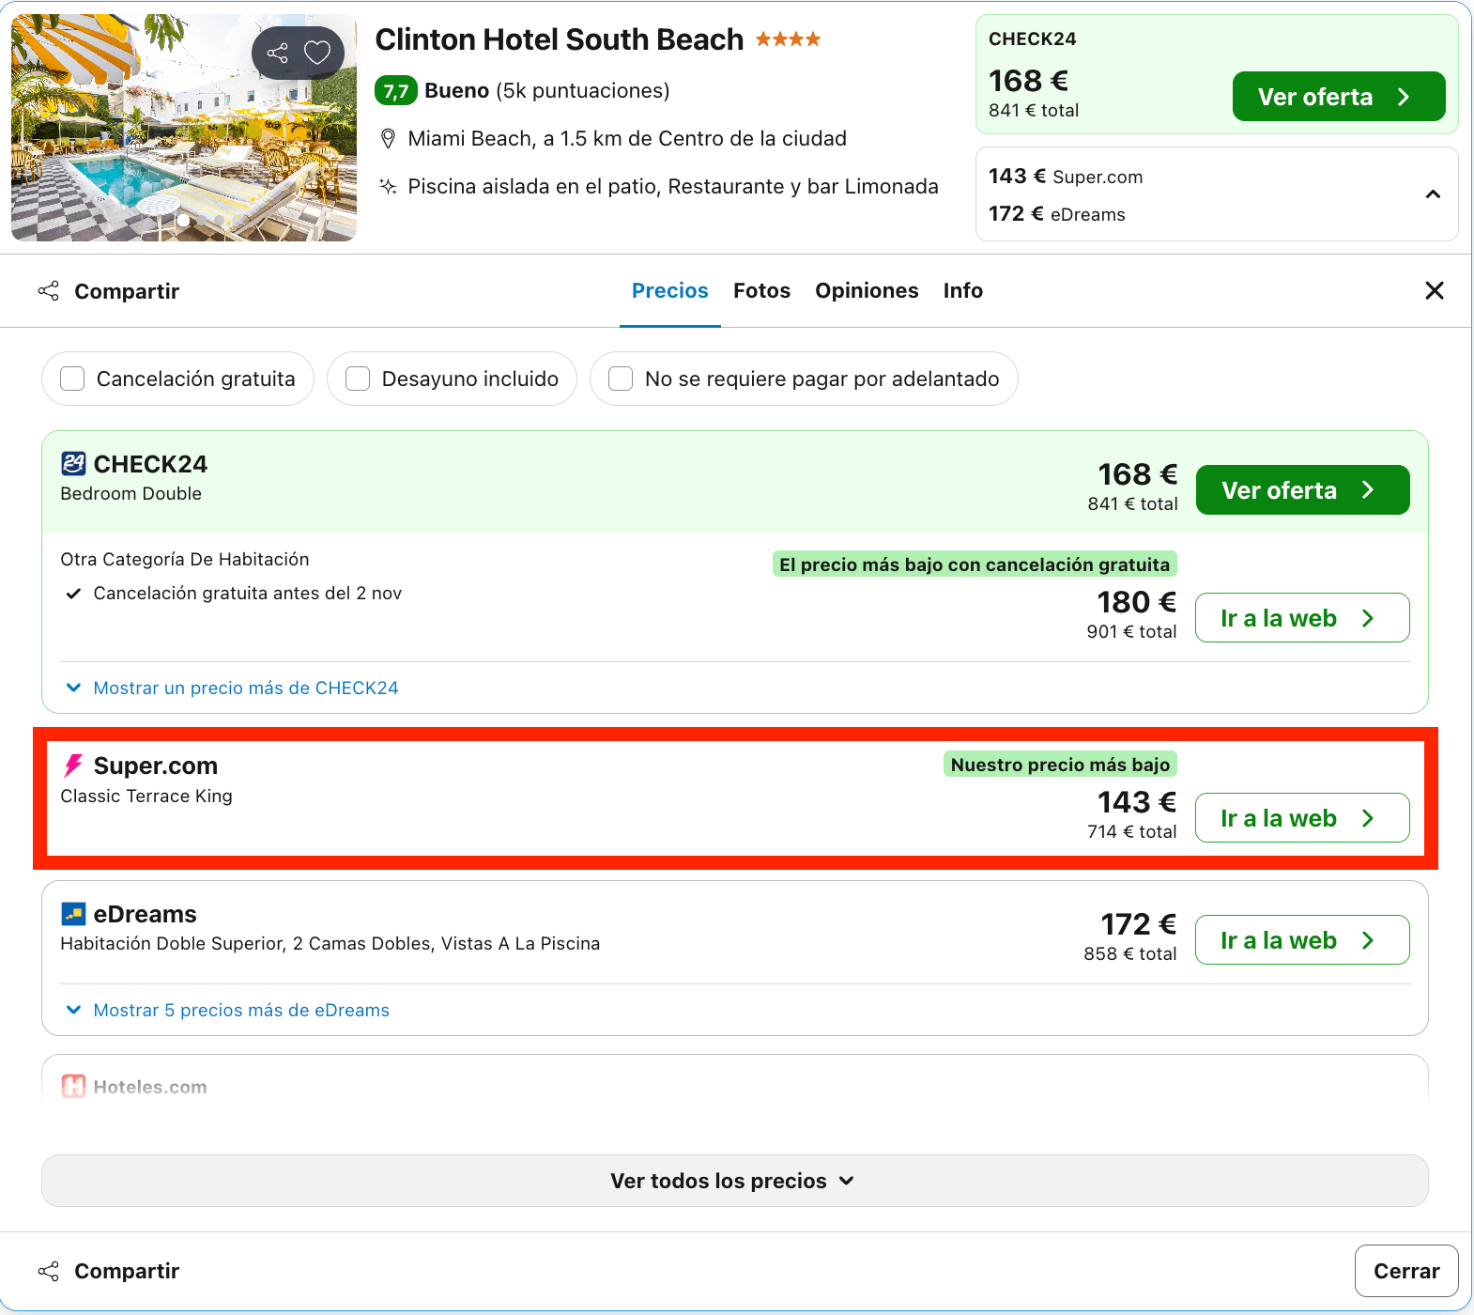Select the 143 € Super.com summary price
Screen dimensions: 1474x1315
click(1066, 177)
